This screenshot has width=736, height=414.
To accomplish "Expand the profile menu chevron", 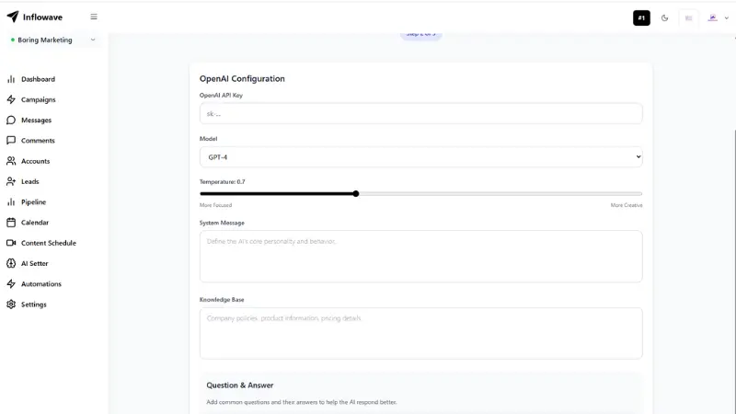I will [x=727, y=17].
